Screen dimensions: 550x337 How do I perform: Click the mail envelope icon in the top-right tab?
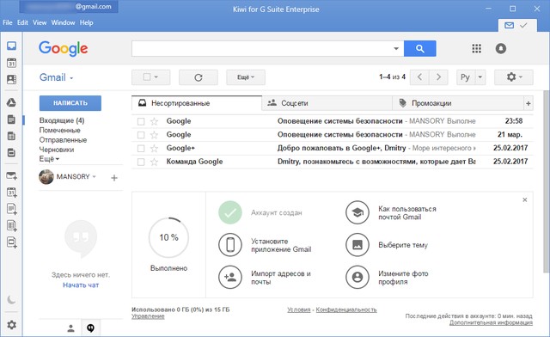coord(510,25)
